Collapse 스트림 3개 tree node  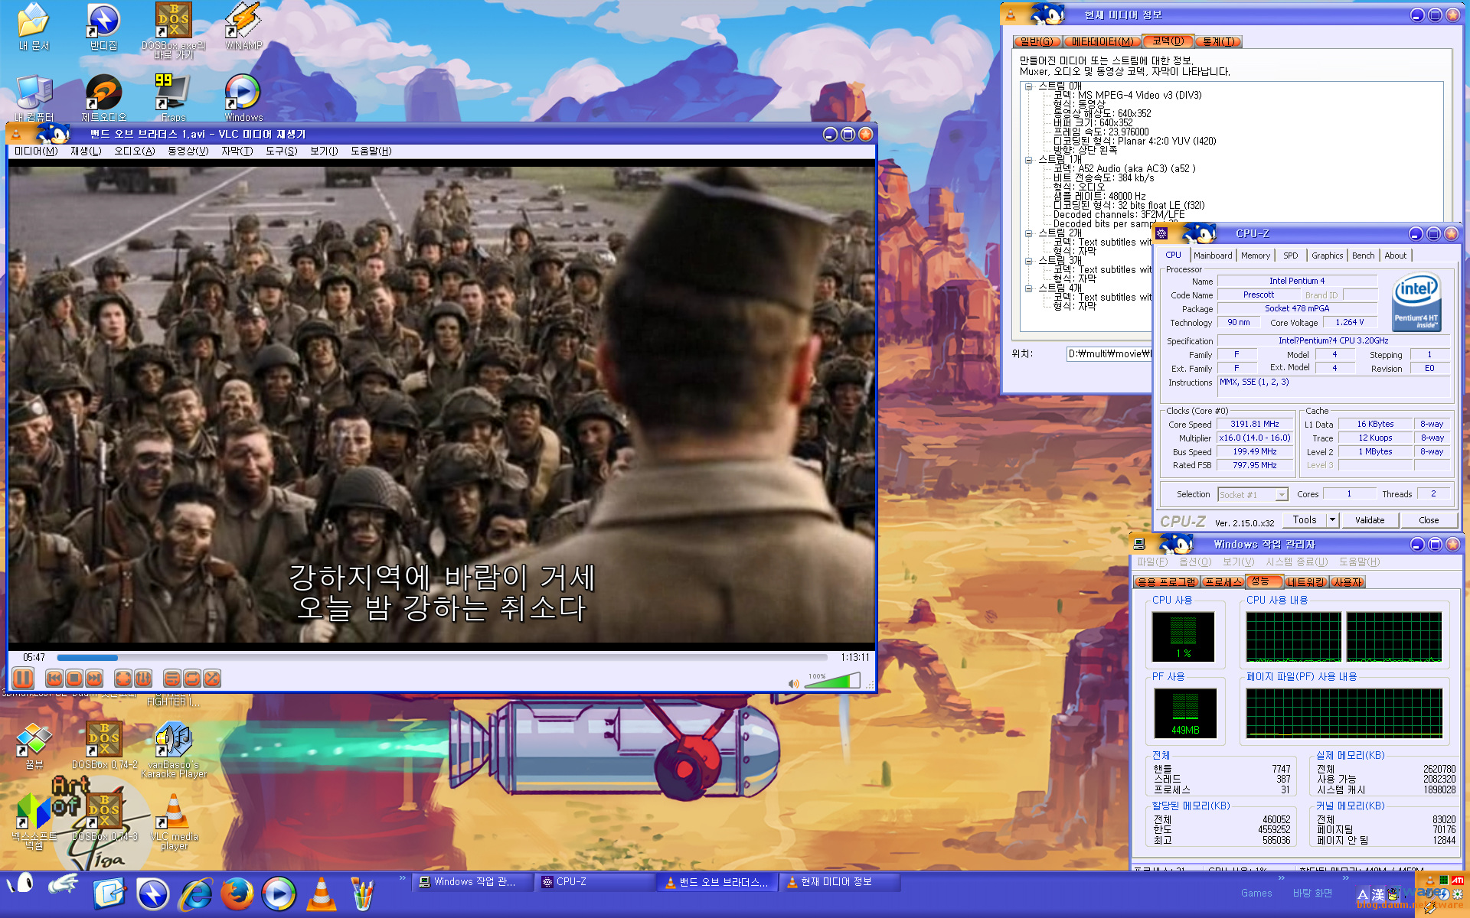[x=1029, y=261]
